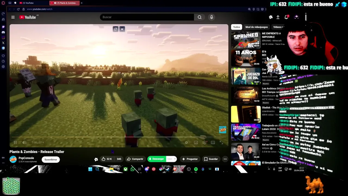Open Opera sidebar history clock

tap(3, 61)
